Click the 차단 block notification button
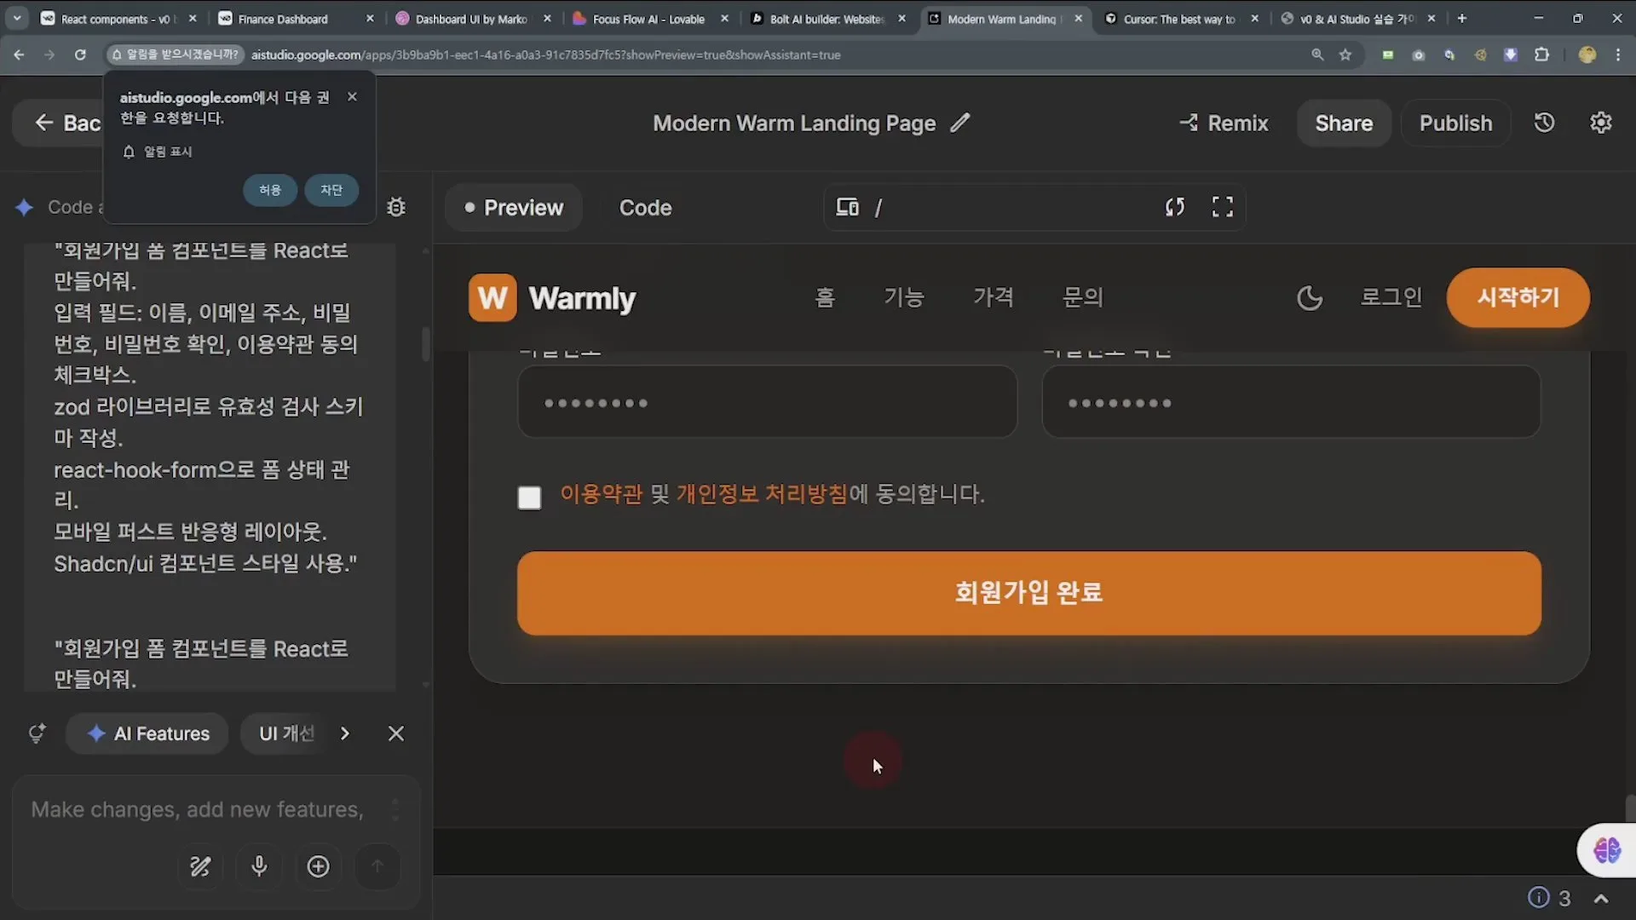Image resolution: width=1636 pixels, height=920 pixels. pos(331,189)
